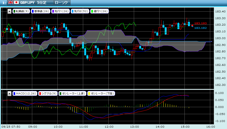Click the red シグナル color swatch
227x129 pixels.
tap(40, 93)
